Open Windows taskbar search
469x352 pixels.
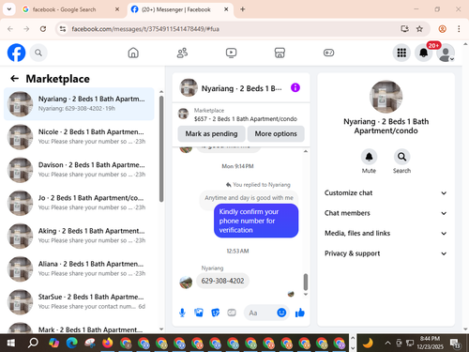click(x=33, y=344)
